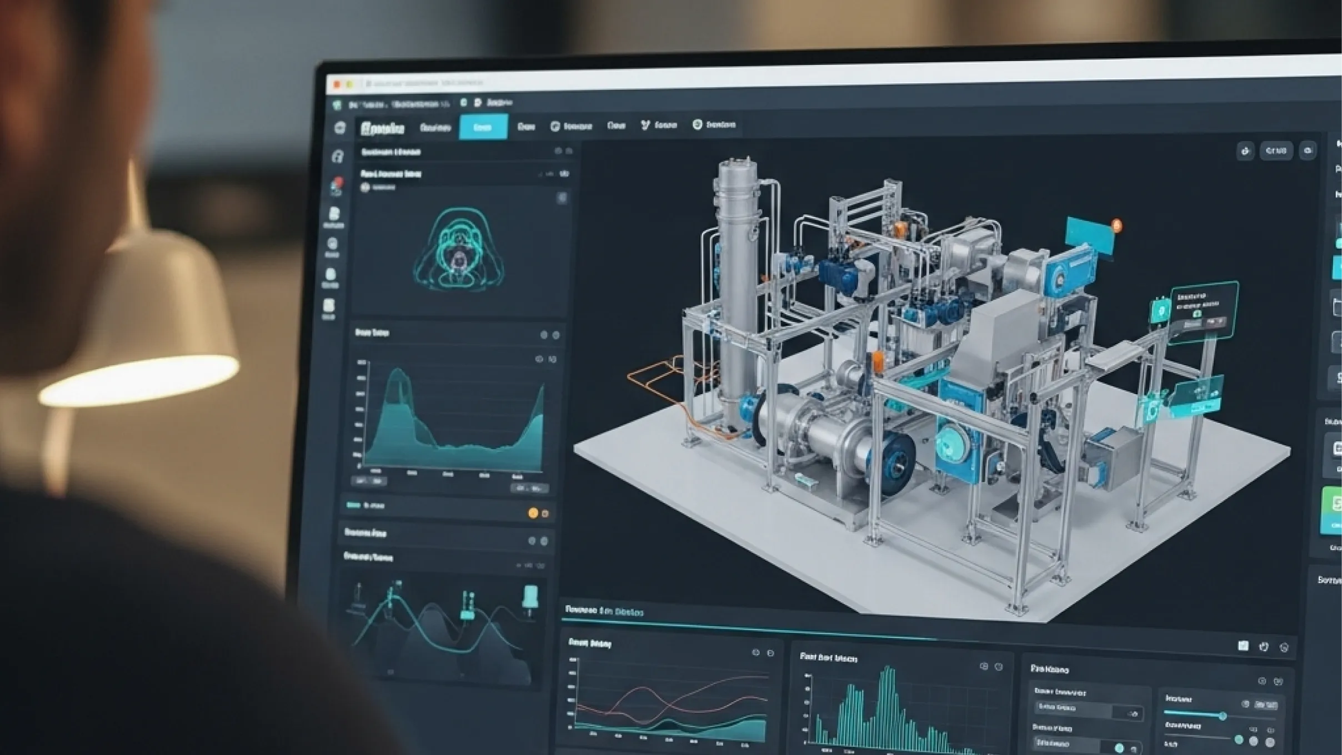Open the last nav item with ring icon
The image size is (1342, 755).
coord(714,124)
